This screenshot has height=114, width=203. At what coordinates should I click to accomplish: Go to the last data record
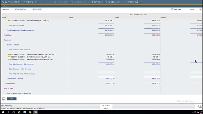click(x=52, y=2)
